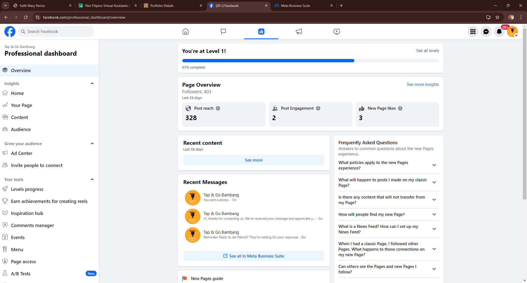Show New Page likes info icon
Viewport: 527px width, 283px height.
(x=400, y=108)
